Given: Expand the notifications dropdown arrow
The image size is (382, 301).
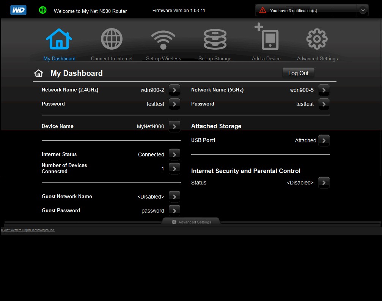Looking at the screenshot, I should coord(363,10).
